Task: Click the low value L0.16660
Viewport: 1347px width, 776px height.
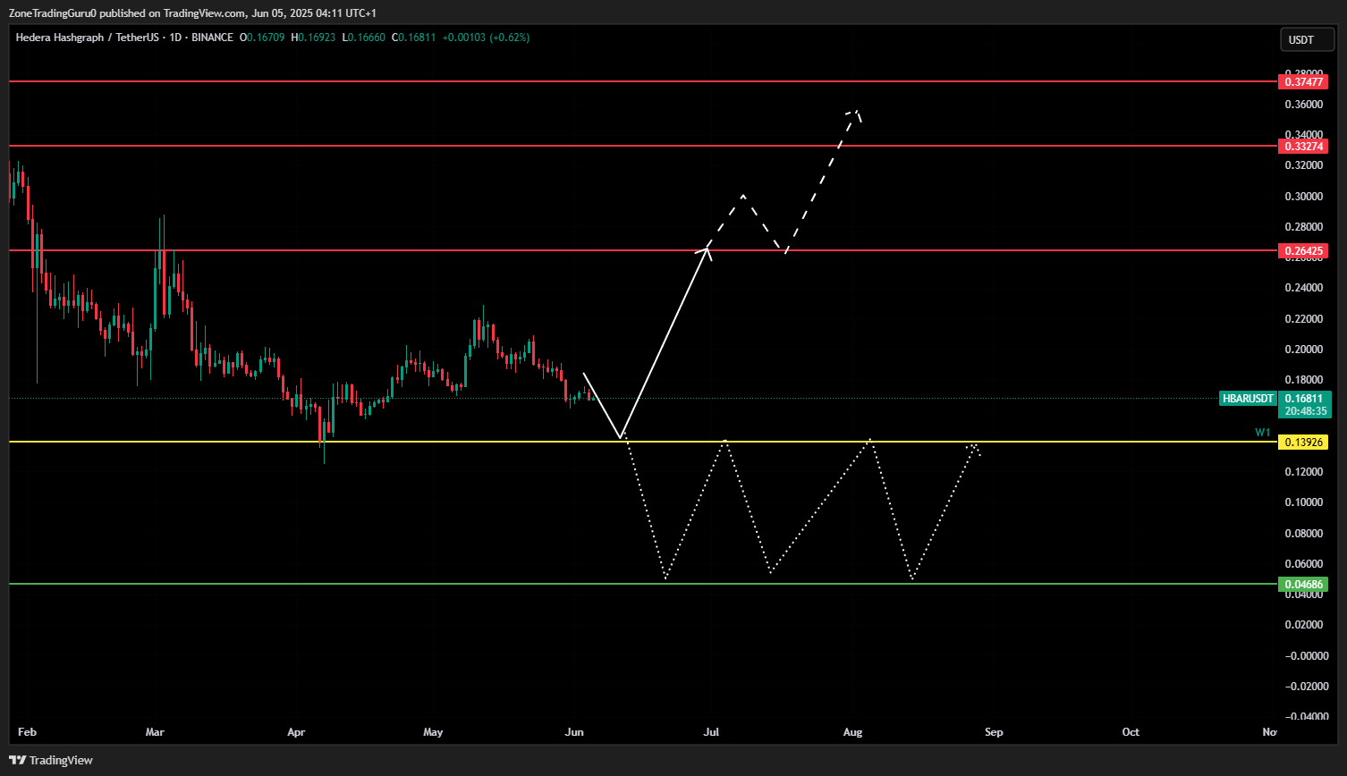Action: [365, 38]
